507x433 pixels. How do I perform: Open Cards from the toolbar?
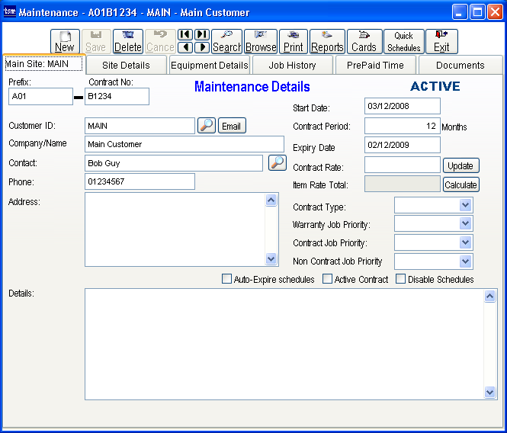[364, 41]
